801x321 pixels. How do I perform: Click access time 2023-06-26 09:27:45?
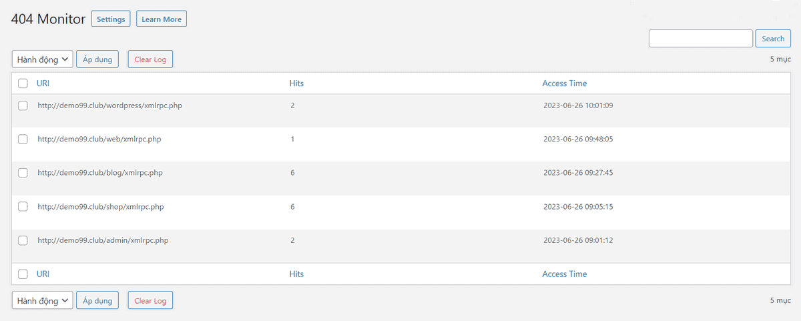click(578, 173)
